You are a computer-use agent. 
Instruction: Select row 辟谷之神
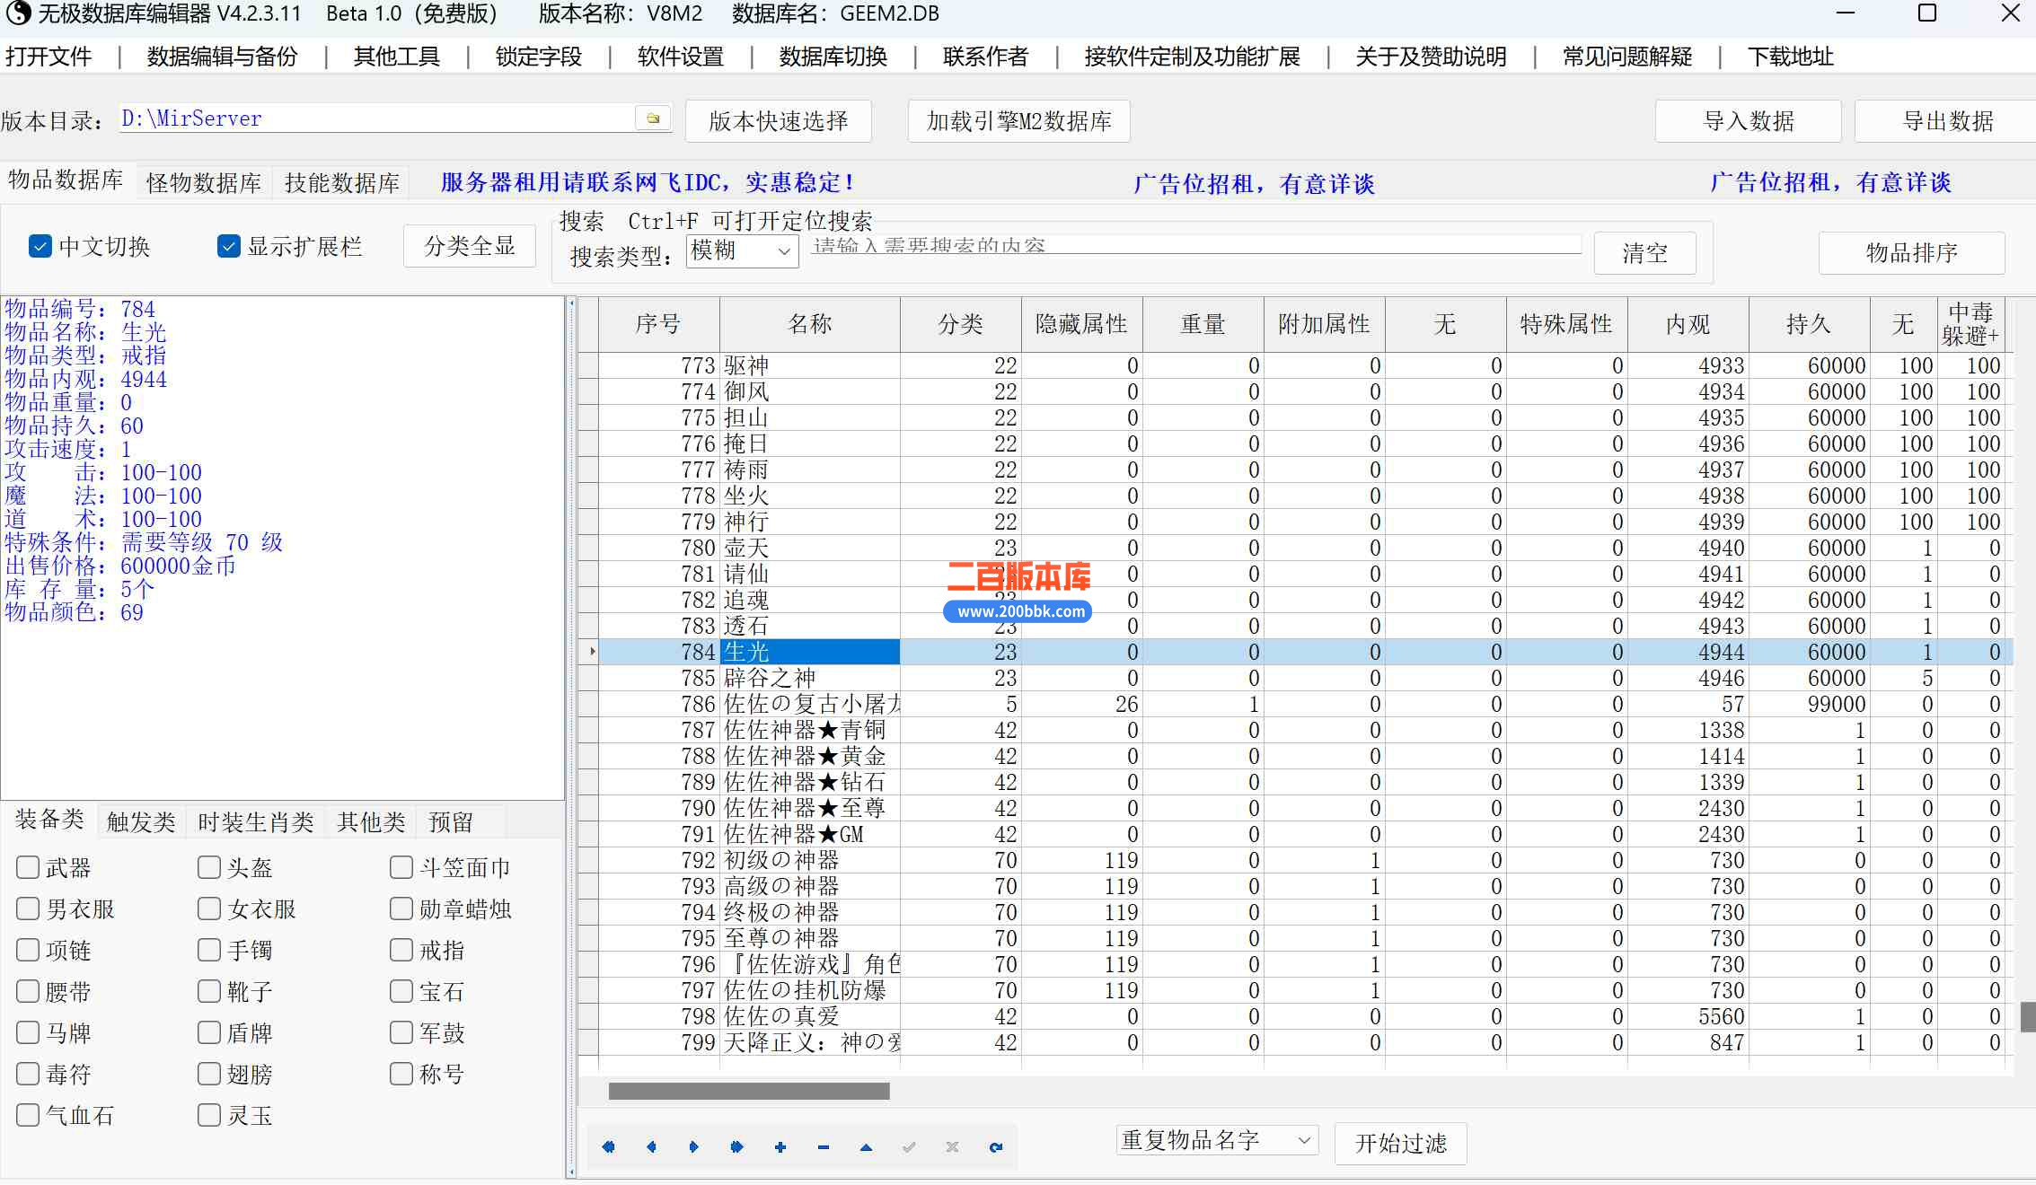[1295, 678]
